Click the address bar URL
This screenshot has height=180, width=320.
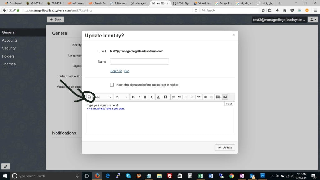point(57,10)
